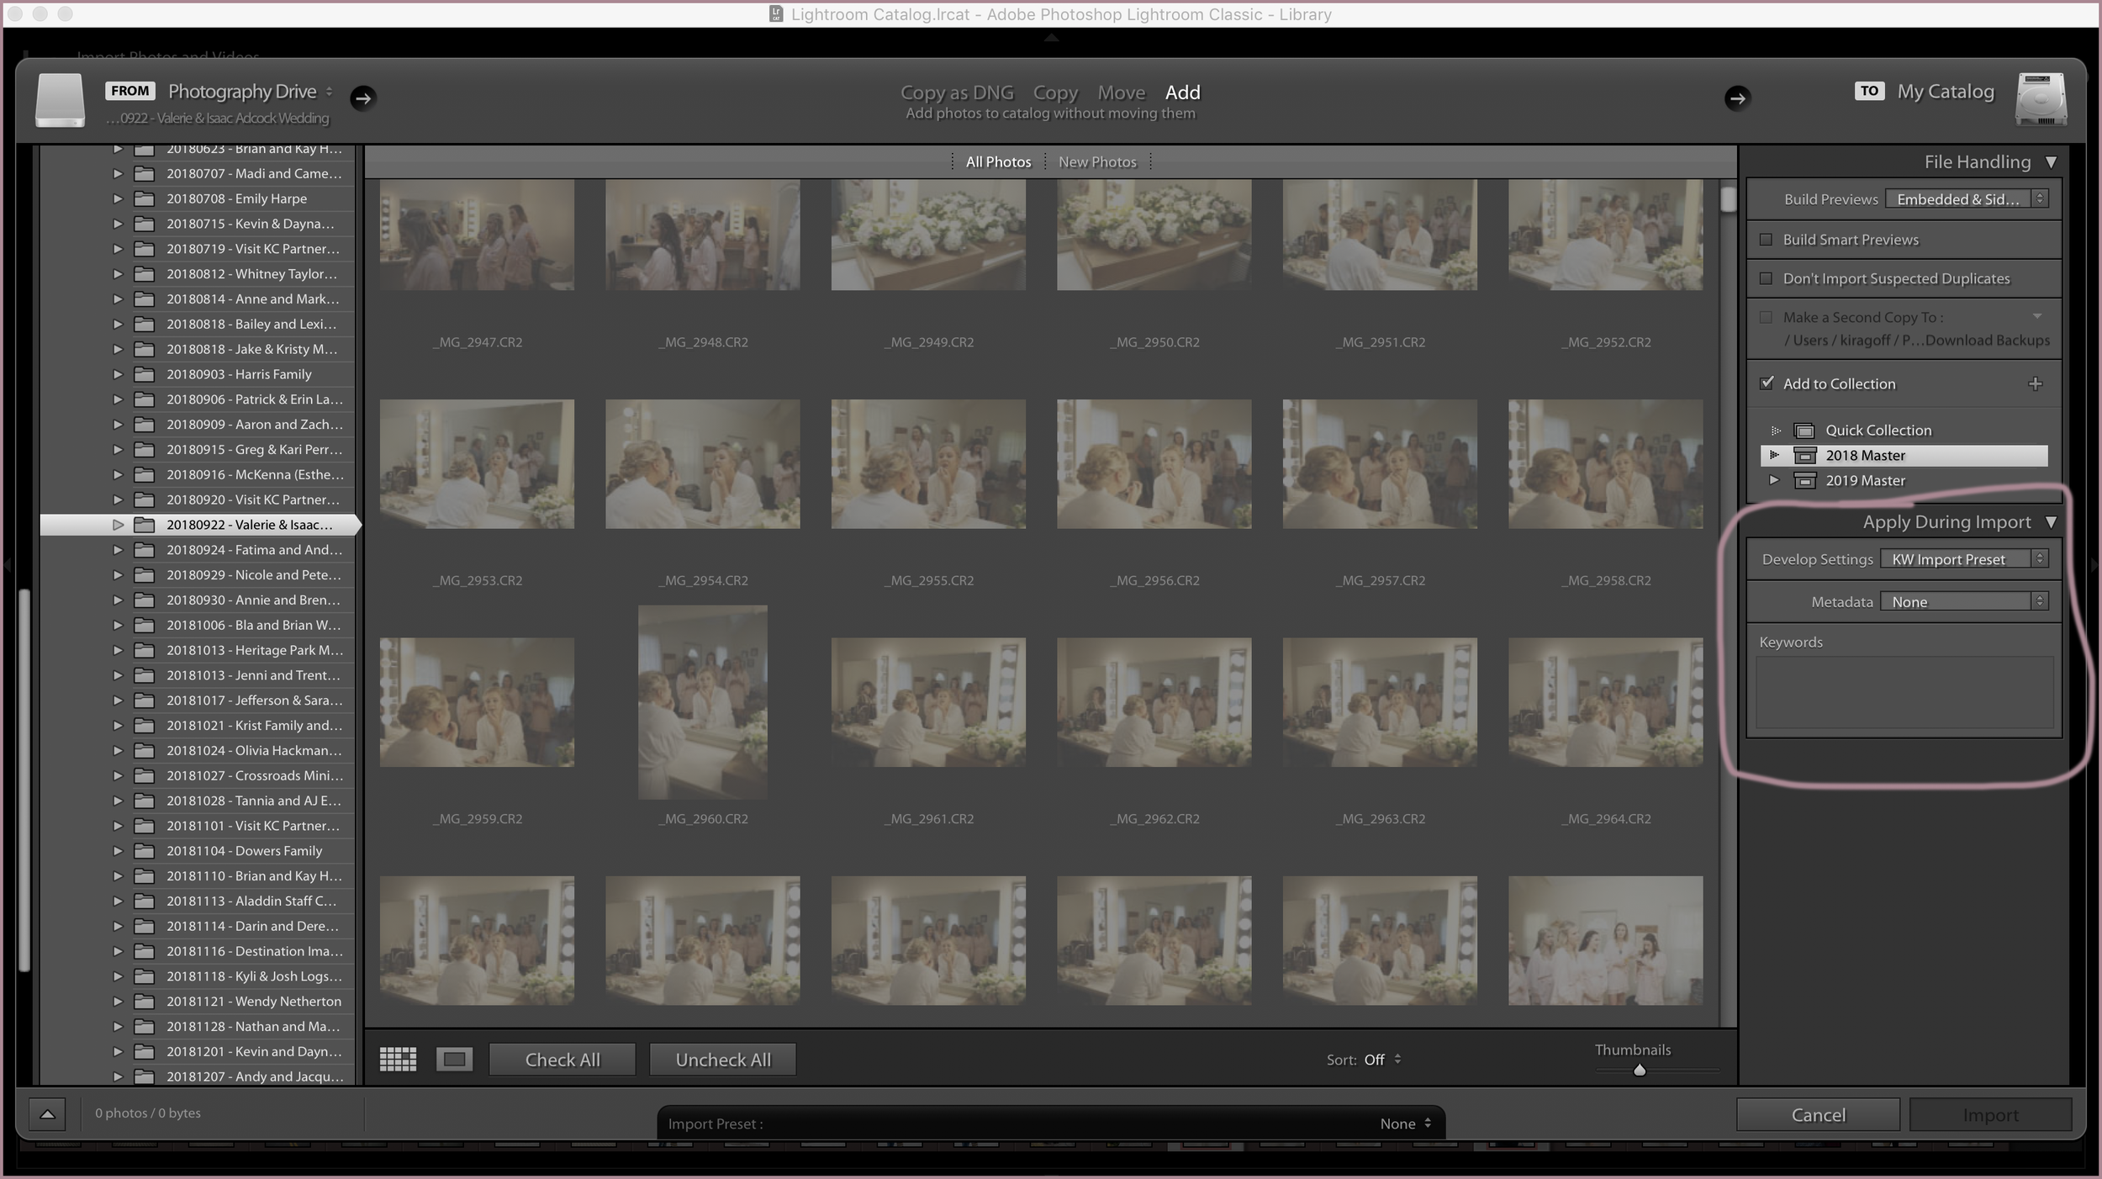Viewport: 2102px width, 1179px height.
Task: Click source arrow next to Photography Drive
Action: pos(363,98)
